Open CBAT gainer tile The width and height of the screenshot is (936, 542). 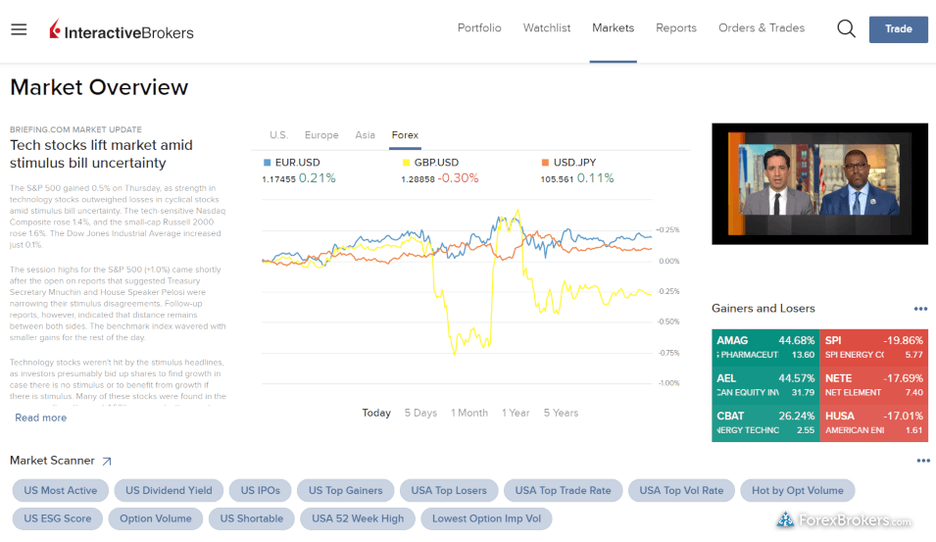tap(765, 422)
